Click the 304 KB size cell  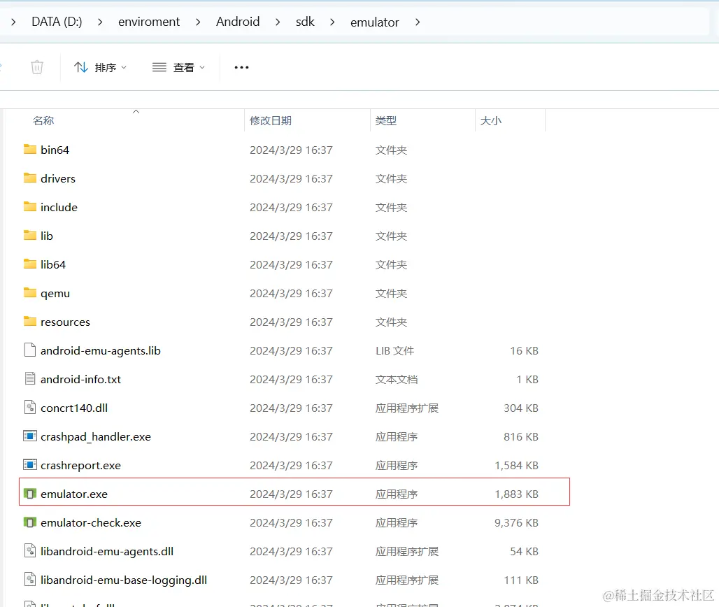click(x=521, y=408)
